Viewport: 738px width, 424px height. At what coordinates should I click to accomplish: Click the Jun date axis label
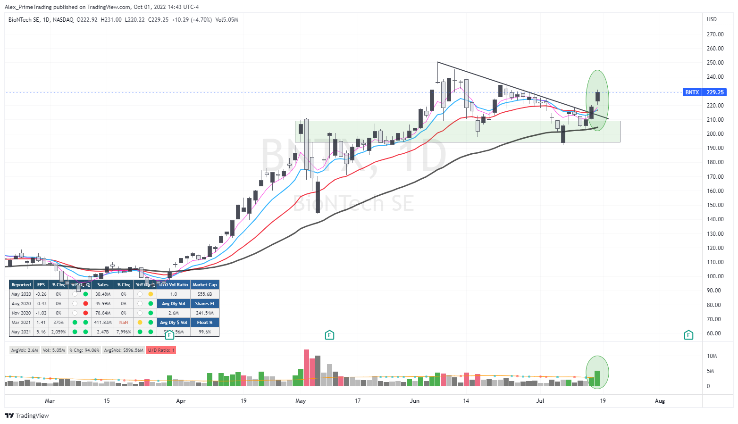[414, 401]
